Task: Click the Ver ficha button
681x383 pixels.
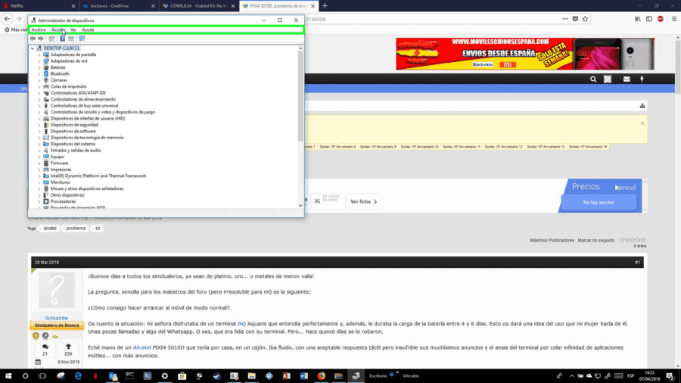Action: (363, 201)
